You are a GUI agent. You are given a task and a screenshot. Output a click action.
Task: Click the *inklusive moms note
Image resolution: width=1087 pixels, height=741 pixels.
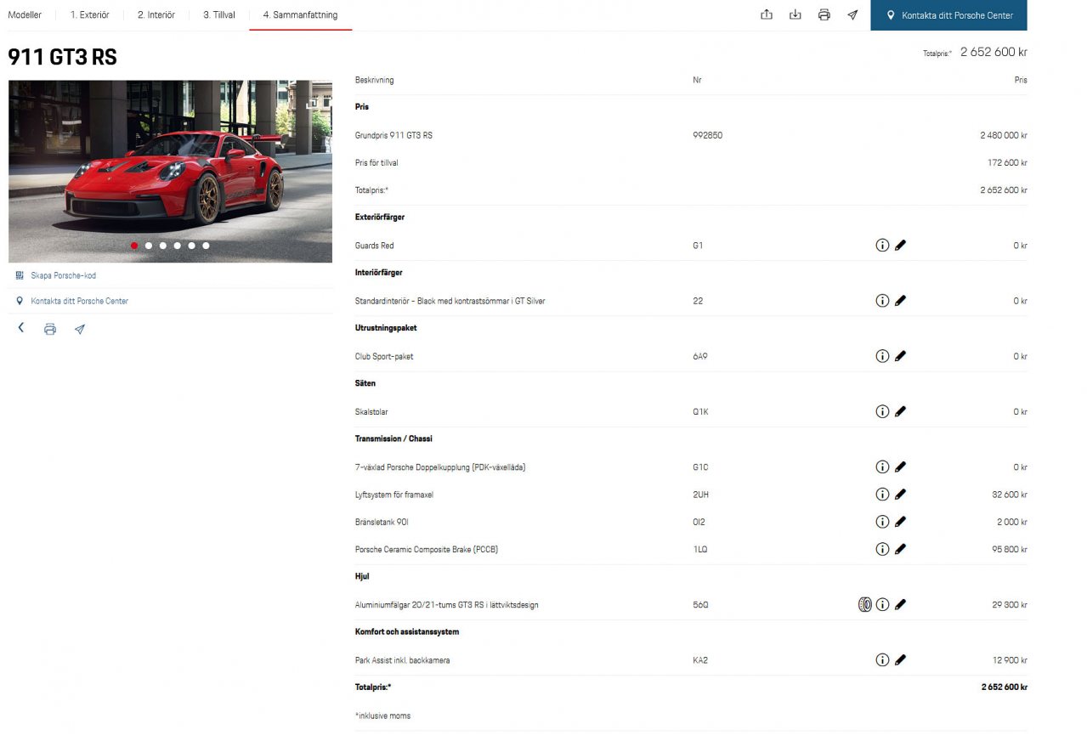click(382, 716)
